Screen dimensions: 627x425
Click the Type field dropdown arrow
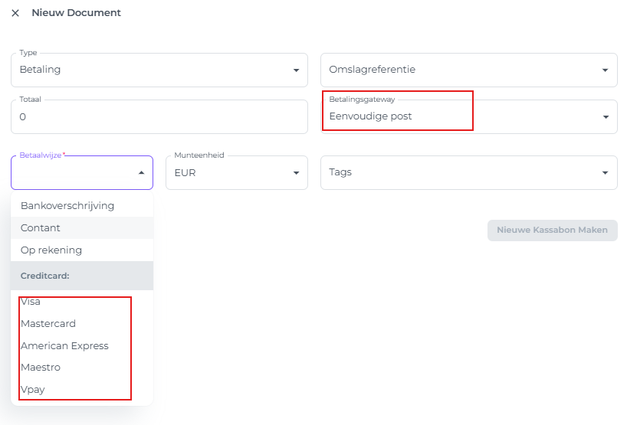coord(296,70)
